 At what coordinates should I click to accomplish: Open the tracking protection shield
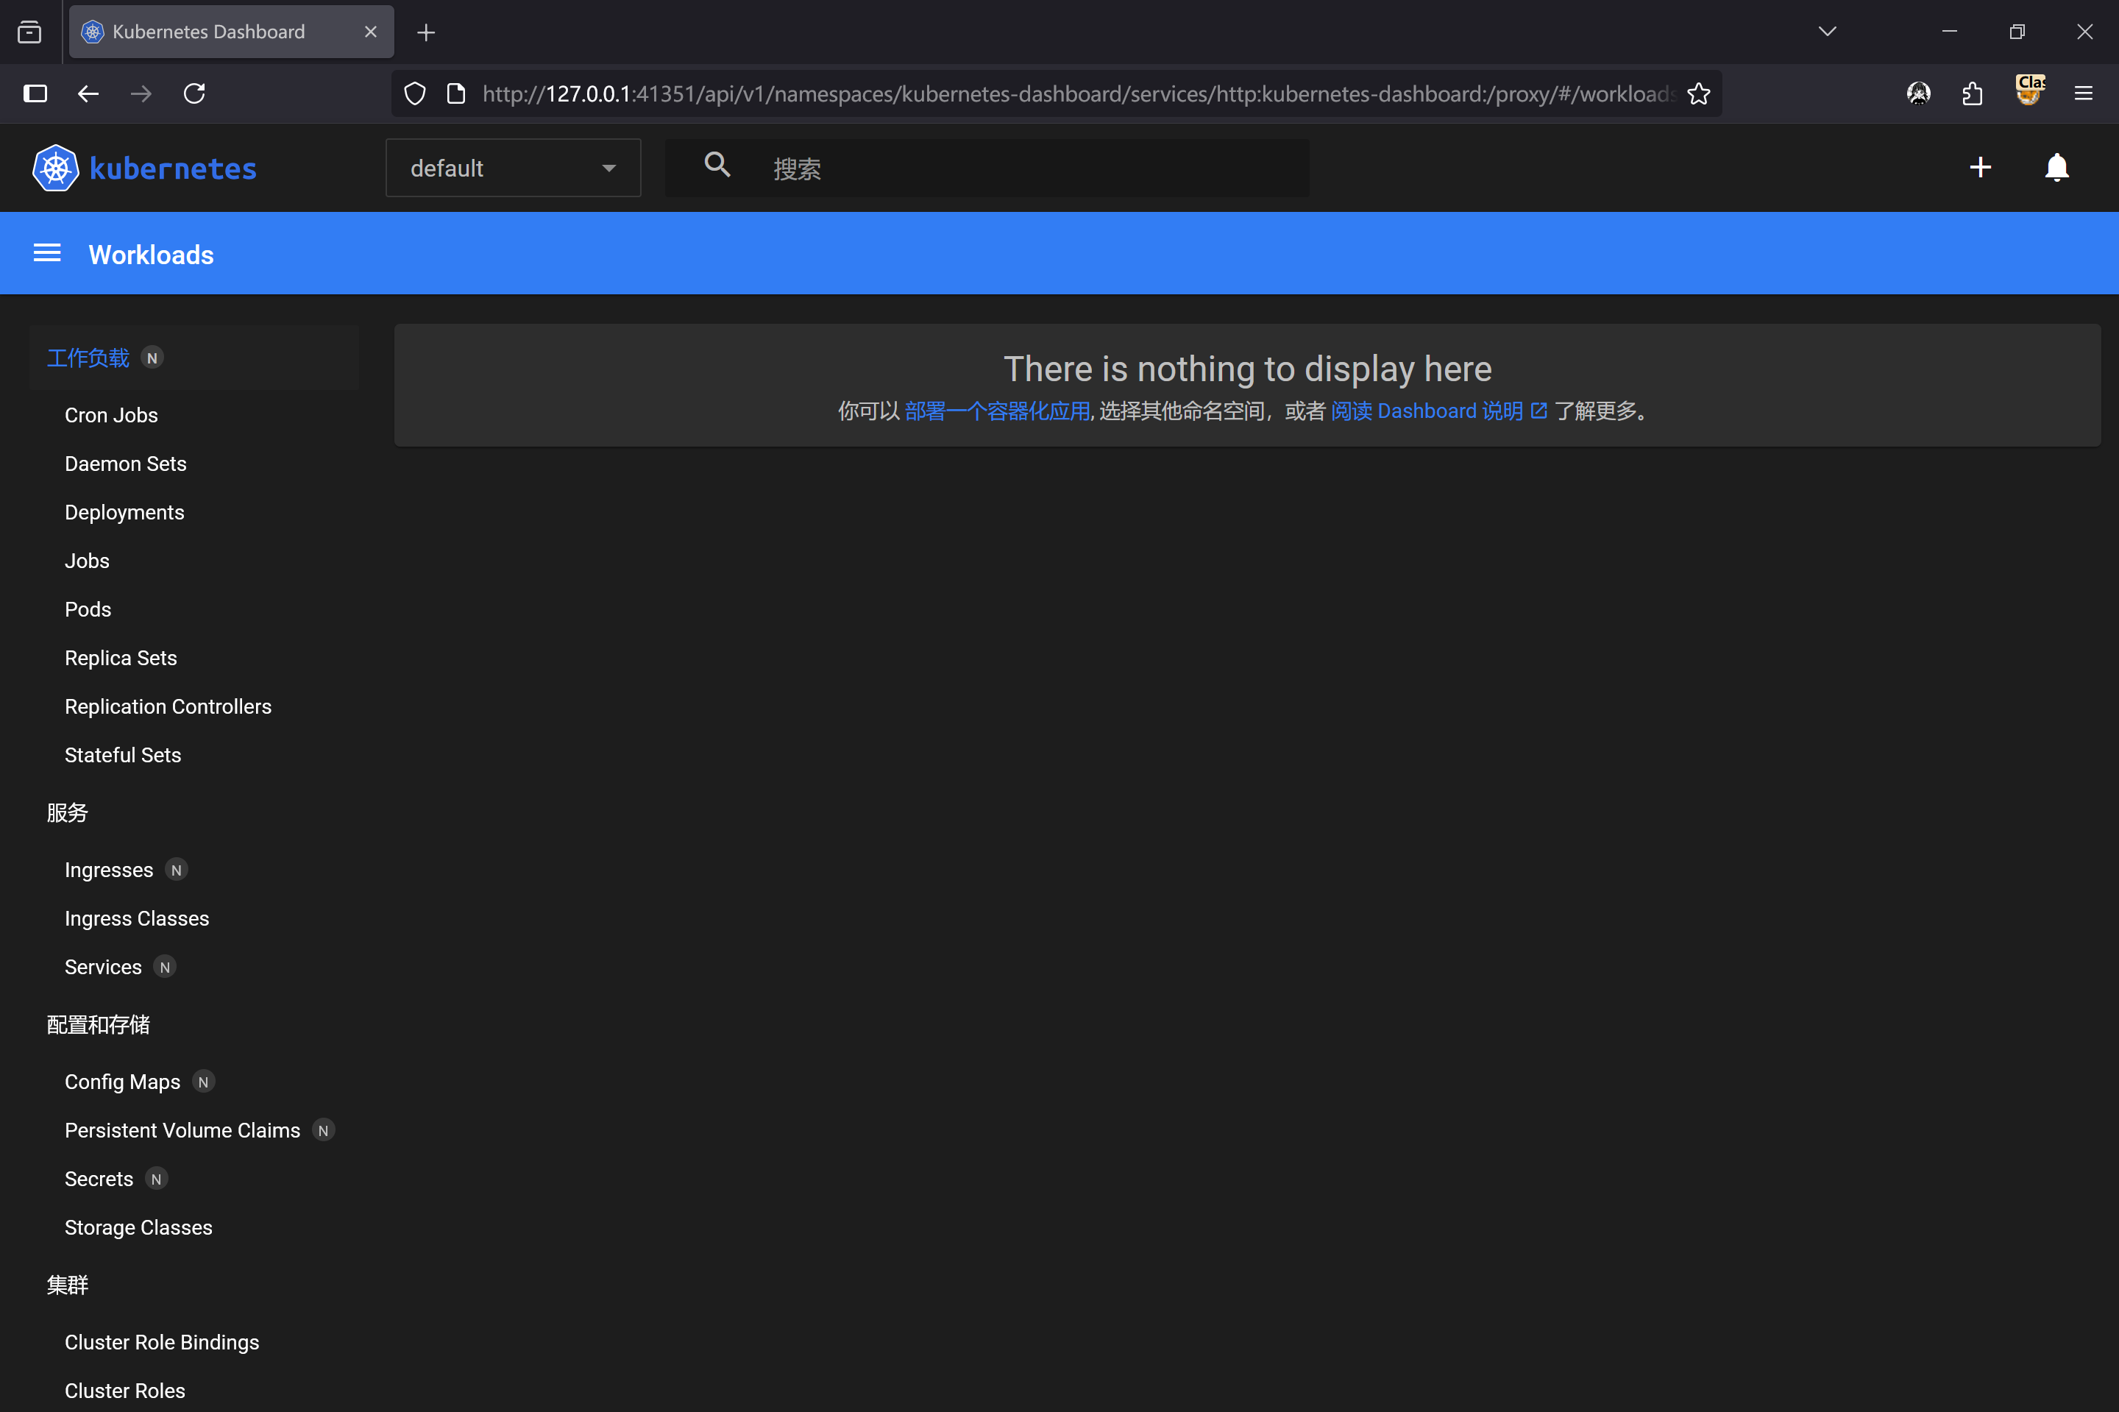pos(414,93)
